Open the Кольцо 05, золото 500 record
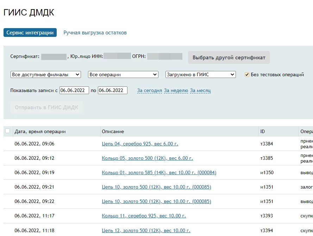This screenshot has height=236, width=313. coord(148,158)
